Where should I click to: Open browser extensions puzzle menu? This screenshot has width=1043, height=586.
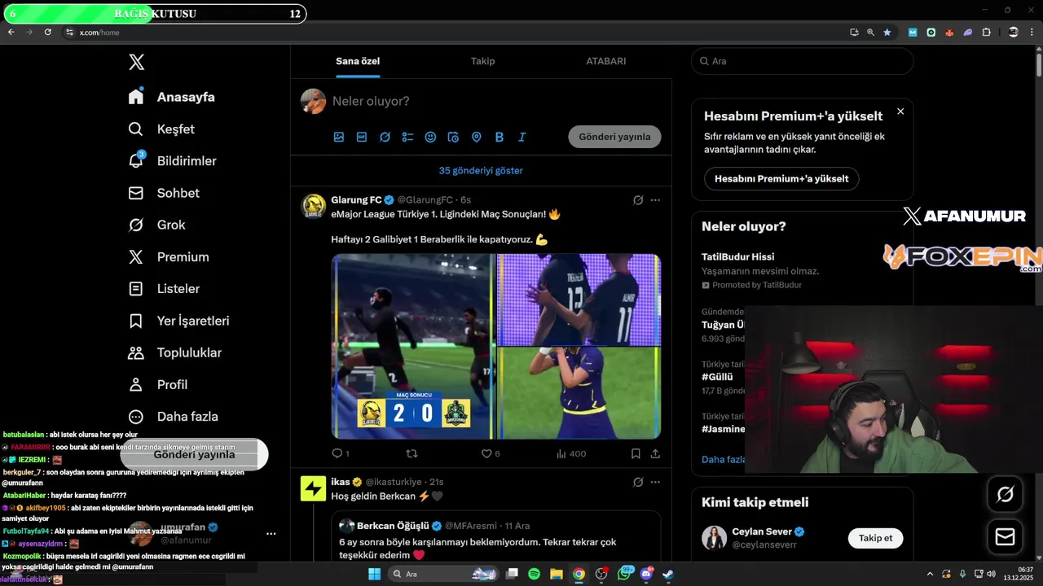pyautogui.click(x=987, y=33)
